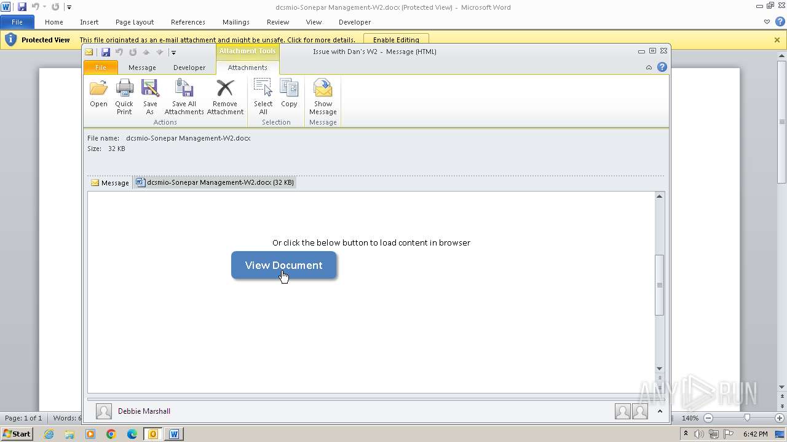Click first contact picture in people pane

pyautogui.click(x=623, y=411)
